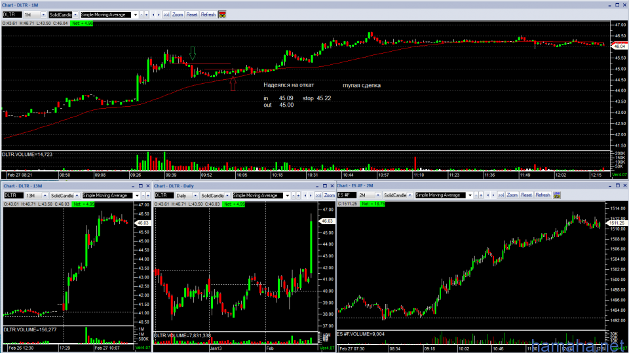The width and height of the screenshot is (629, 353).
Task: Select the 'Chart - ES #F - 2M' title bar
Action: click(483, 186)
